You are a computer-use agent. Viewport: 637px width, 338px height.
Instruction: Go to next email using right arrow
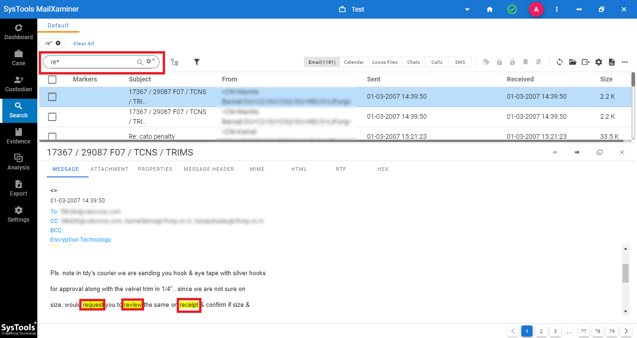(x=577, y=152)
